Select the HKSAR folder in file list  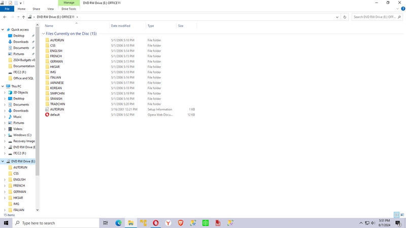pyautogui.click(x=55, y=67)
